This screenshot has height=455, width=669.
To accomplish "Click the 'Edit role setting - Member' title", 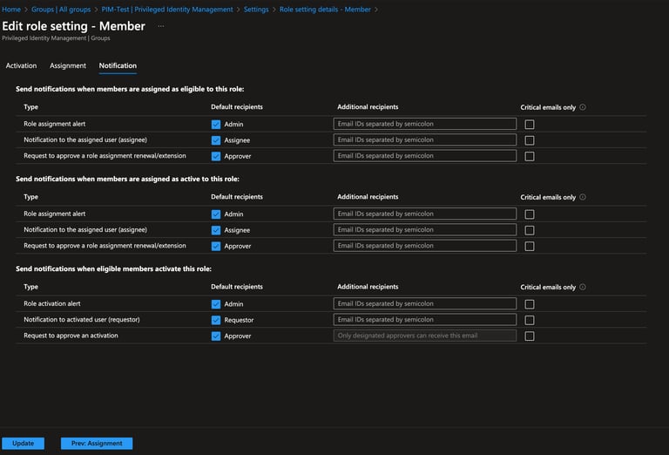I will (x=73, y=26).
